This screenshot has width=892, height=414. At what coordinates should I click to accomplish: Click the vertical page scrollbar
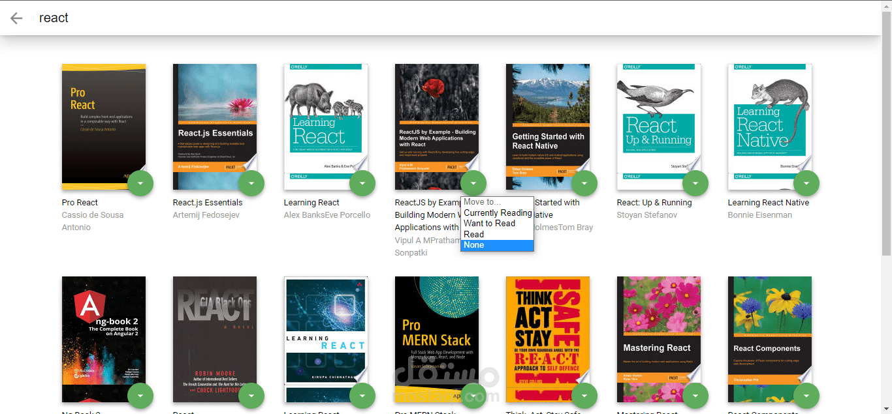pos(886,130)
